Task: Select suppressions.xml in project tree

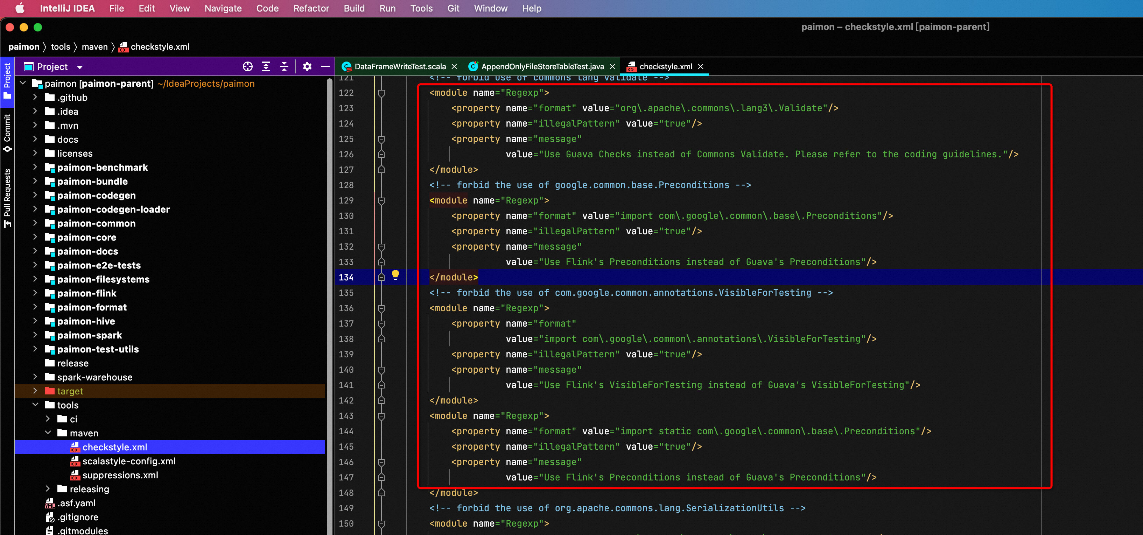Action: click(x=120, y=475)
